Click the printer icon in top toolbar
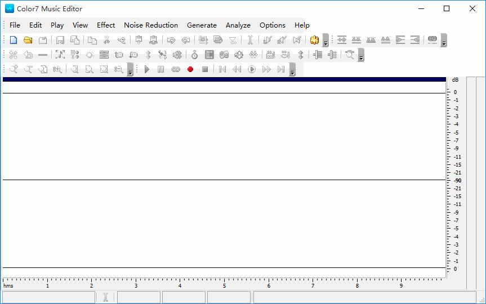Screen dimensions: 486x304 (218, 40)
